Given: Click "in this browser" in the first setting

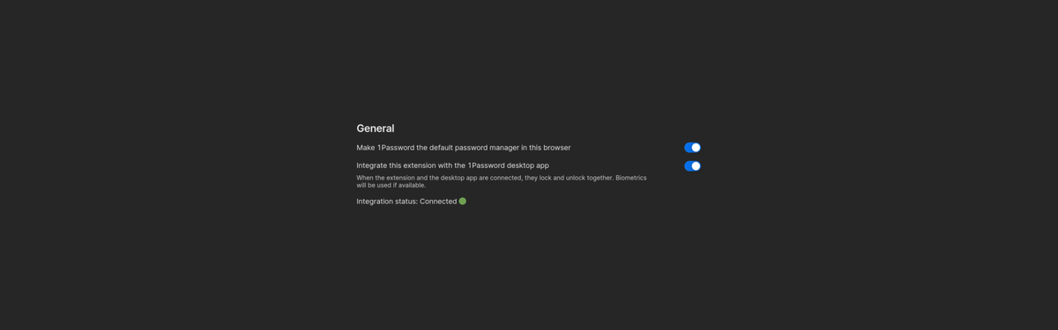Looking at the screenshot, I should pyautogui.click(x=546, y=148).
